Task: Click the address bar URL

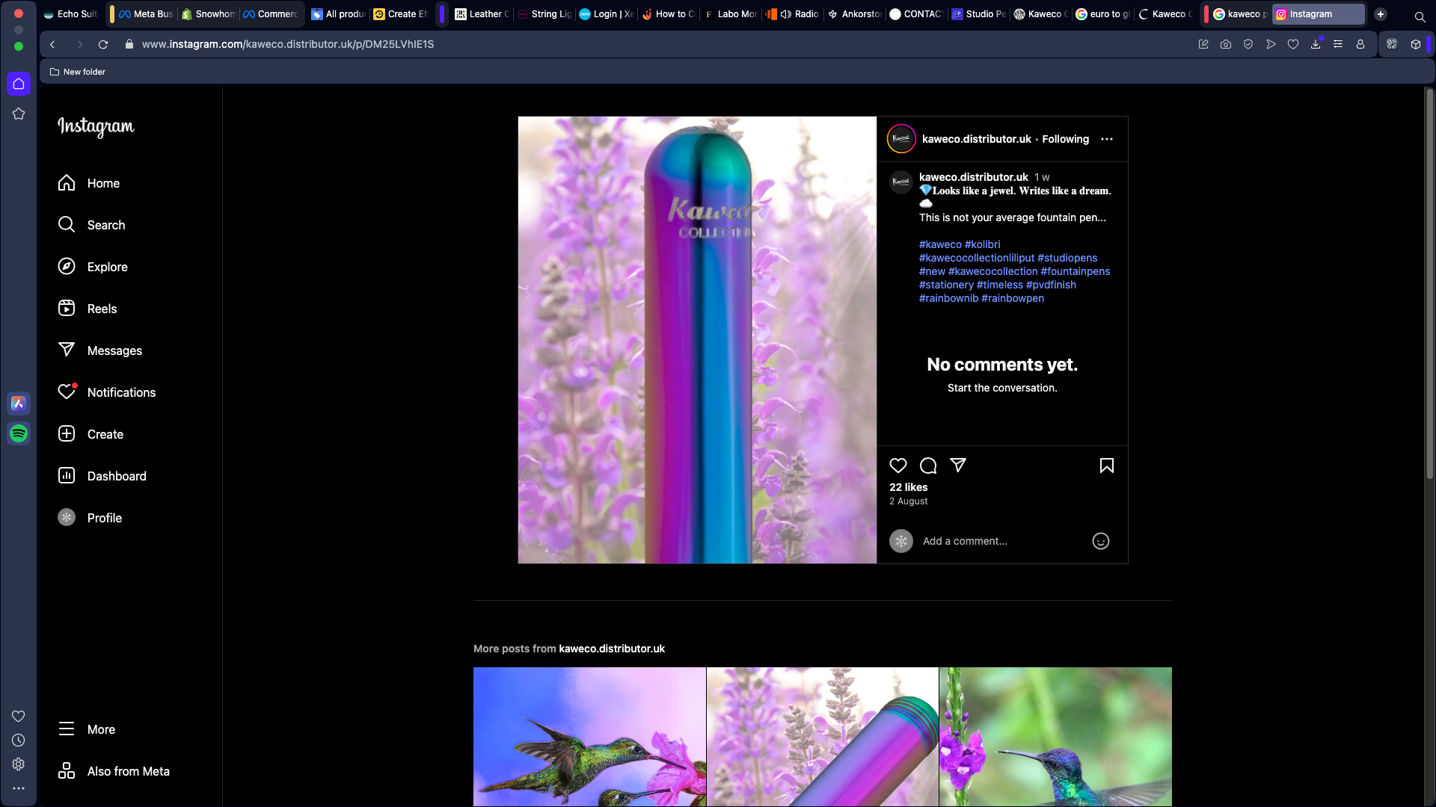Action: (x=288, y=44)
